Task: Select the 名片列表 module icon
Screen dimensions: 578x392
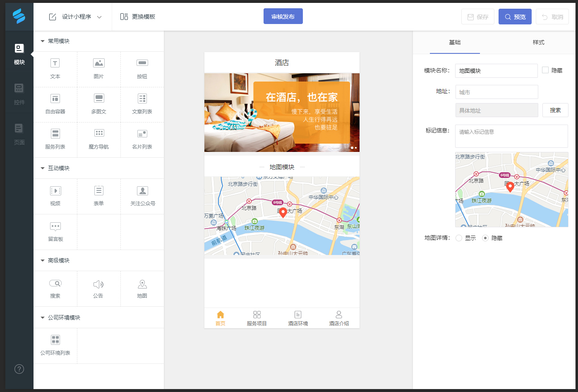Action: tap(142, 134)
